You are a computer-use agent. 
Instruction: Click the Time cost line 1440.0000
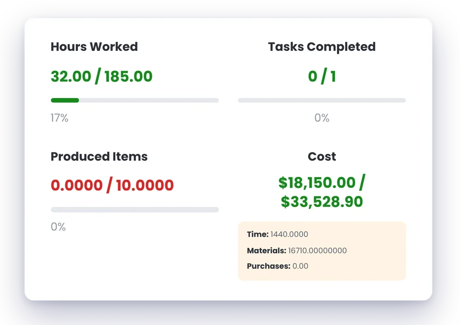(277, 234)
